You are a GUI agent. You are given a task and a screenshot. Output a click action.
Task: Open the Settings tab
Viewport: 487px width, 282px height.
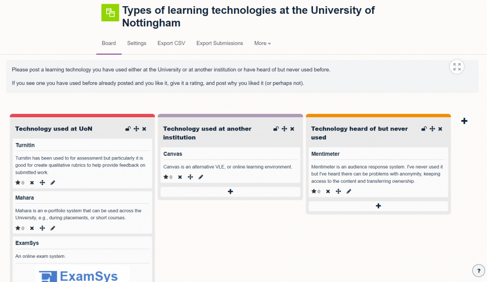[x=136, y=43]
